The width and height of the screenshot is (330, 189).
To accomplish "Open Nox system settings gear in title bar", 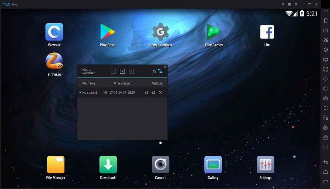I will (x=296, y=4).
